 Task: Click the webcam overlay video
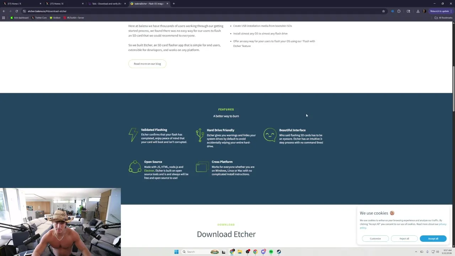60,222
